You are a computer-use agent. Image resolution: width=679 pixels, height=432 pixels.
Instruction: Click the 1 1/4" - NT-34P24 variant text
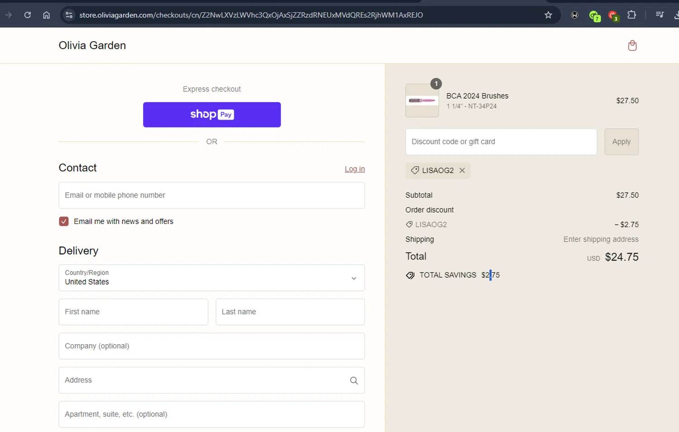pos(471,106)
